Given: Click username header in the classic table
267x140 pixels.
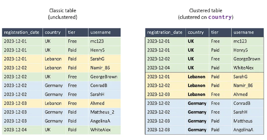Looking at the screenshot, I should pos(100,32).
